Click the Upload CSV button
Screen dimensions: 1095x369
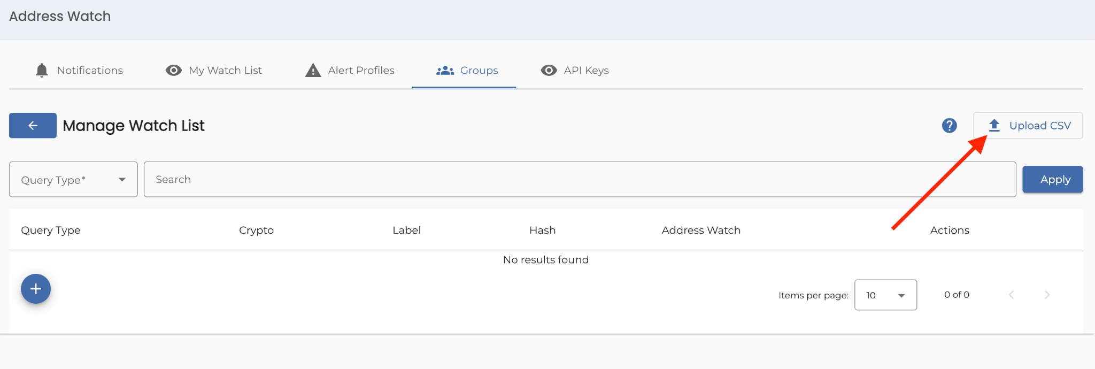(x=1028, y=126)
